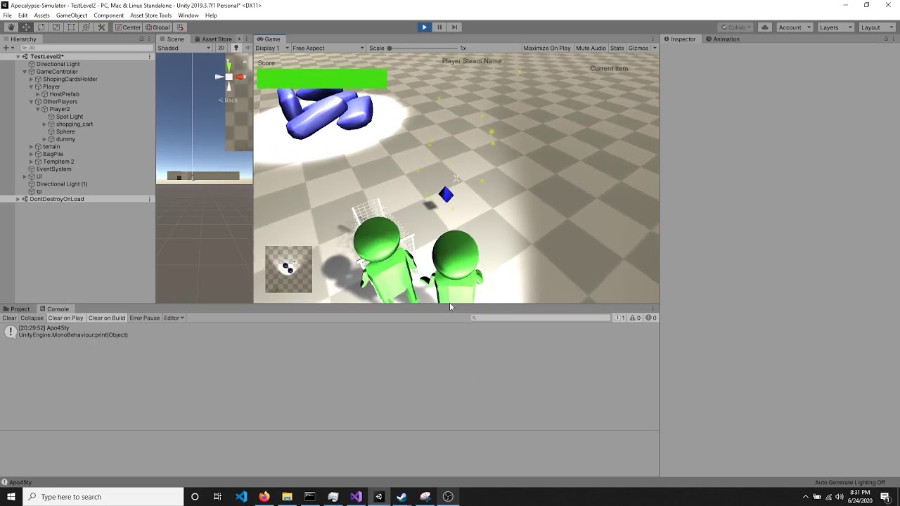Click the Play button
This screenshot has width=900, height=506.
(424, 27)
